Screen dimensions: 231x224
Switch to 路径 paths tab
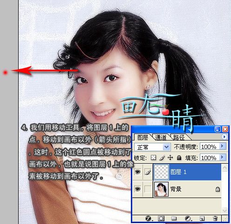coord(178,137)
